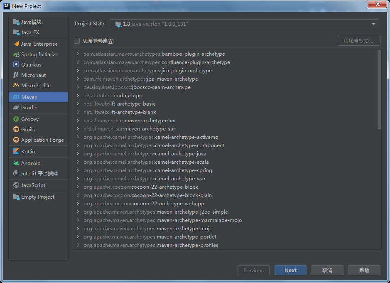Choose the Java Enterprise icon
390x283 pixels.
[16, 44]
